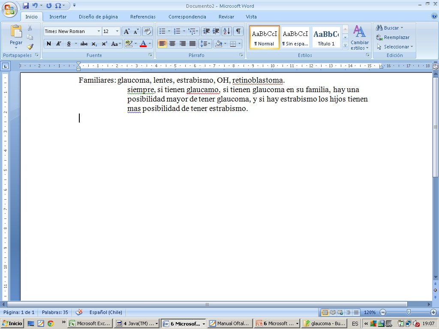439x329 pixels.
Task: Click the Cambiar estilos button
Action: point(359,38)
